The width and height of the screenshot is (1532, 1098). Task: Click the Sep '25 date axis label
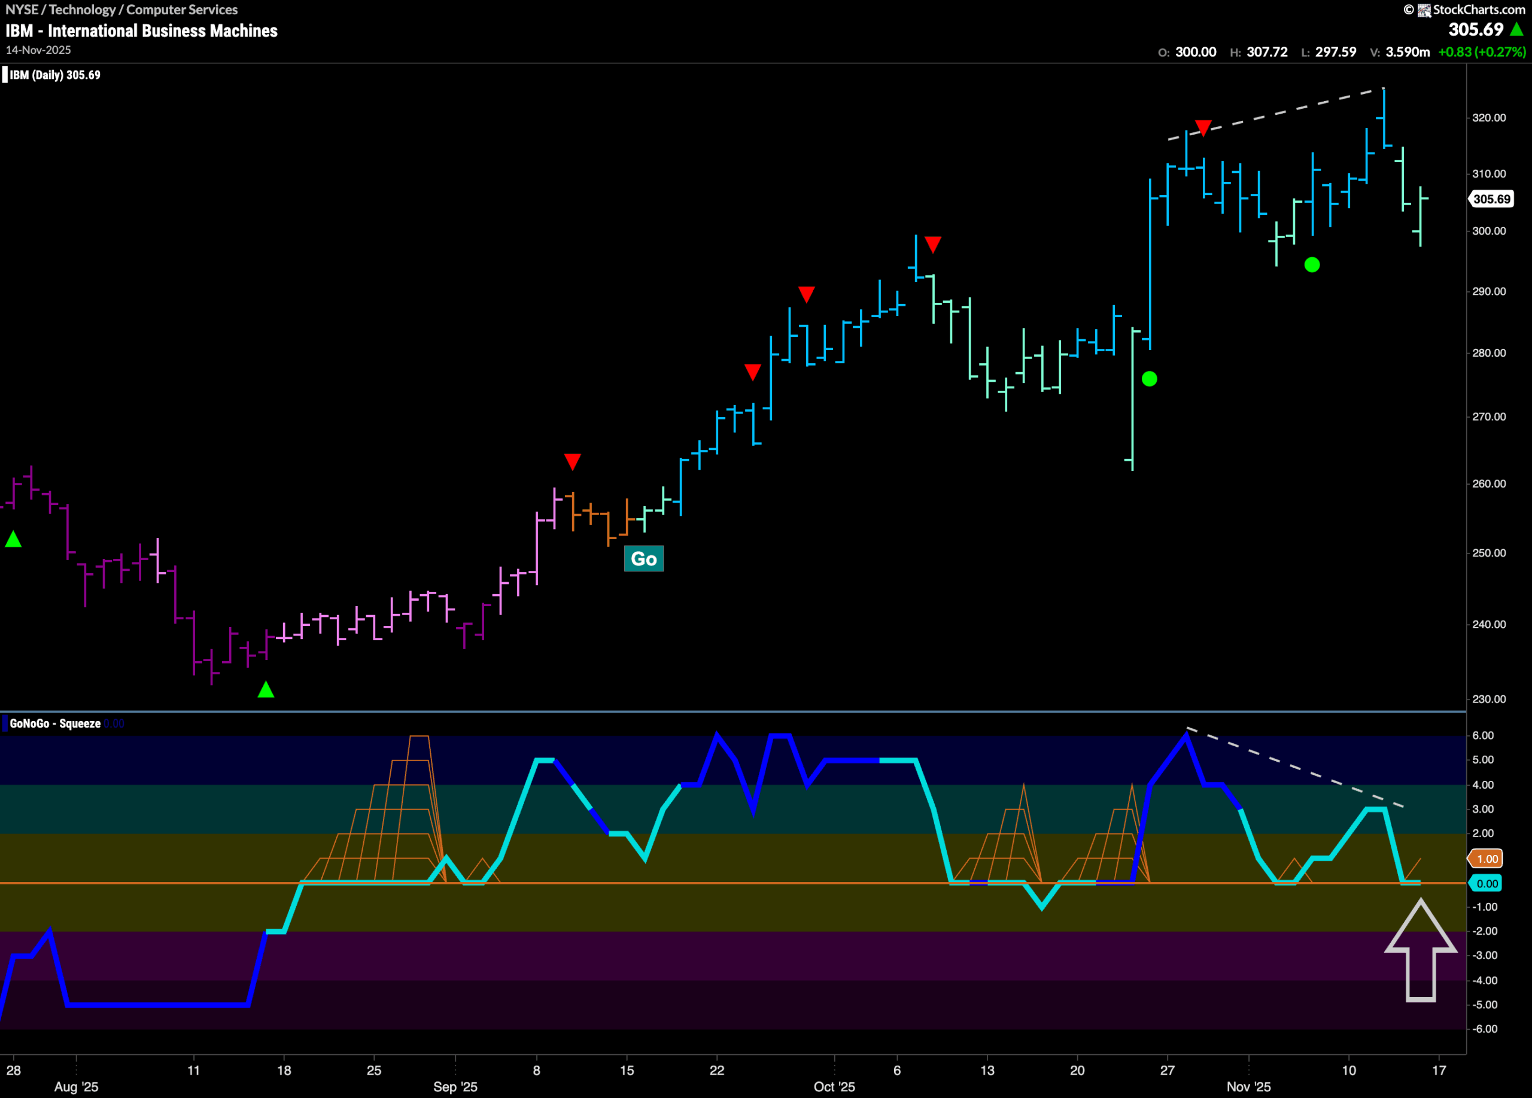tap(455, 1087)
